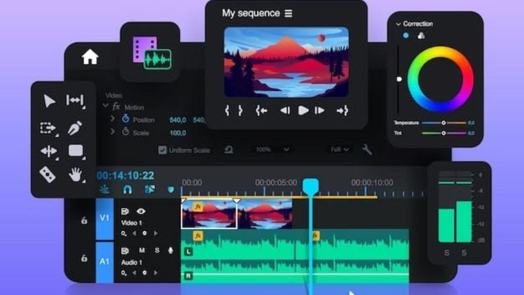Expand the Scale property
The image size is (524, 295).
point(113,132)
